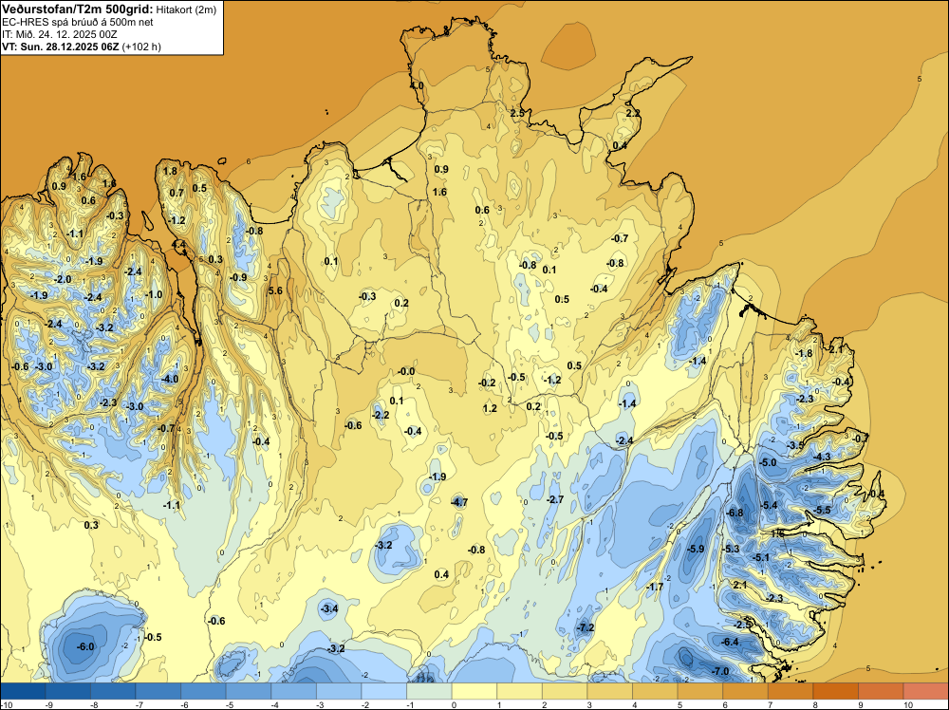Select the '-1.8' temperature value
Image resolution: width=949 pixels, height=710 pixels.
pyautogui.click(x=804, y=353)
